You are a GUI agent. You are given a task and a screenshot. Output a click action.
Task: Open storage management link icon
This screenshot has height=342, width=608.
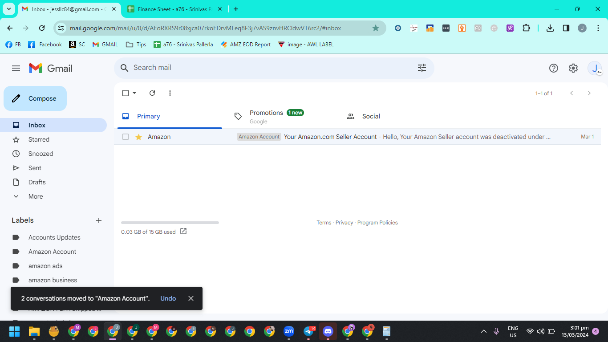(183, 232)
